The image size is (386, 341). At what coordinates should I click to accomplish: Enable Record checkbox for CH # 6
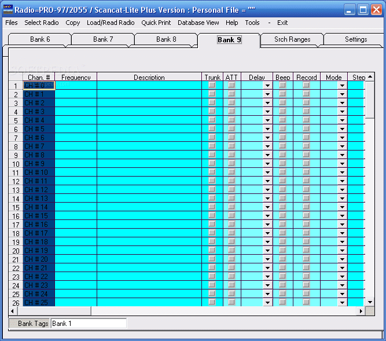click(x=306, y=137)
